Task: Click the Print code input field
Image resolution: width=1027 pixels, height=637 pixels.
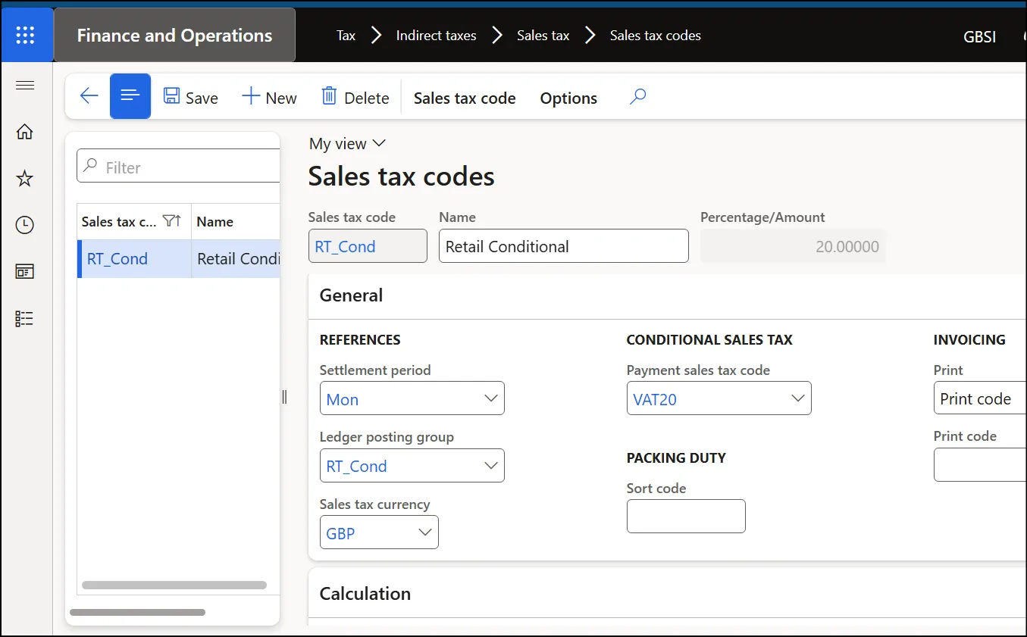Action: [x=980, y=464]
